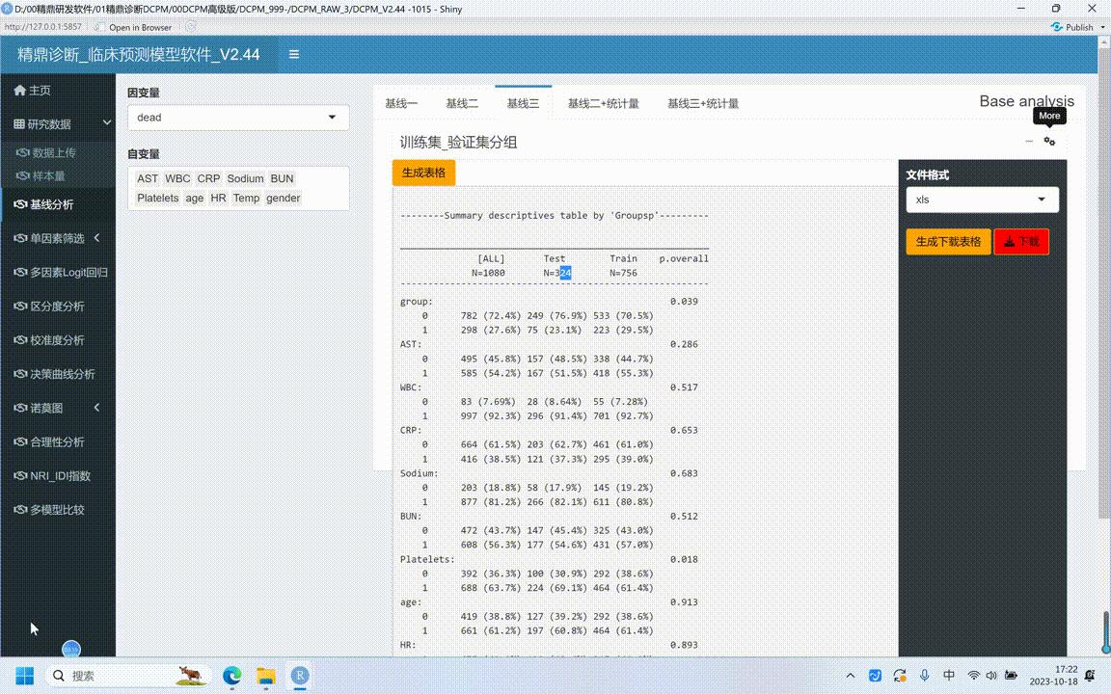This screenshot has width=1111, height=694.
Task: Collapse the 训练集_验证集分组 box
Action: [x=1029, y=142]
